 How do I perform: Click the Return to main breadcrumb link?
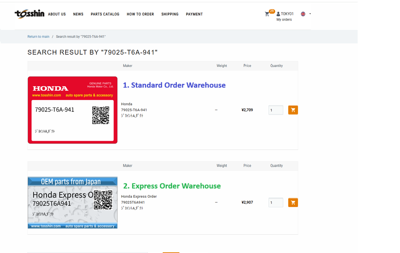pyautogui.click(x=38, y=36)
